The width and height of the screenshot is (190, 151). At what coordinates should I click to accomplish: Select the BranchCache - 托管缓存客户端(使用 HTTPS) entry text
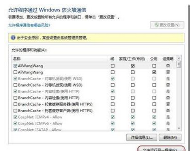[55, 111]
